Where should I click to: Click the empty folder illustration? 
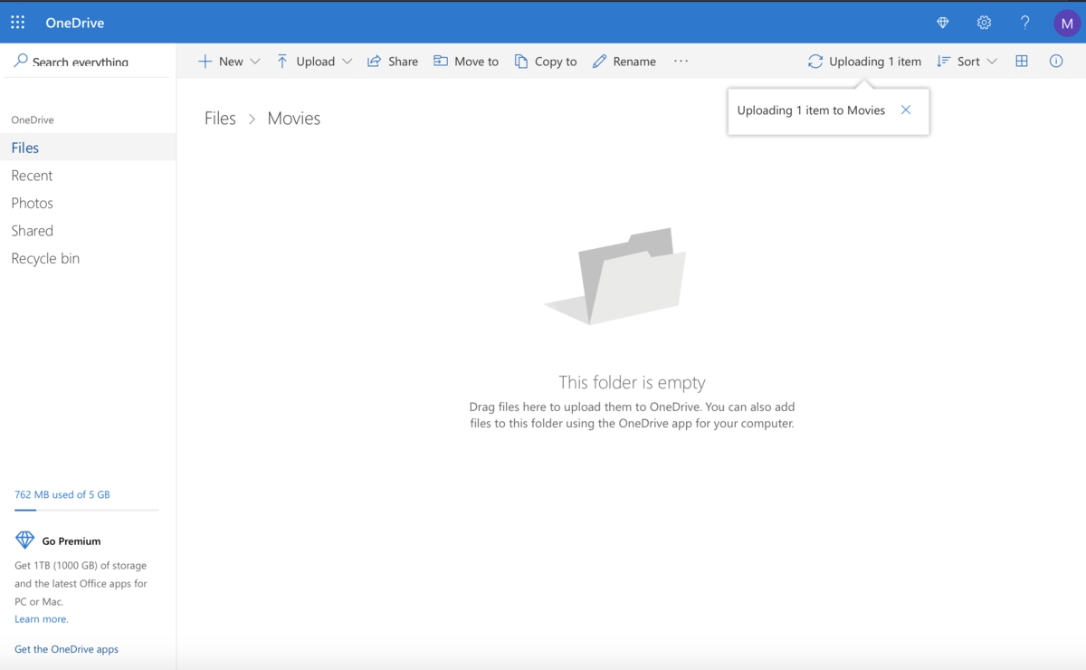(x=614, y=276)
